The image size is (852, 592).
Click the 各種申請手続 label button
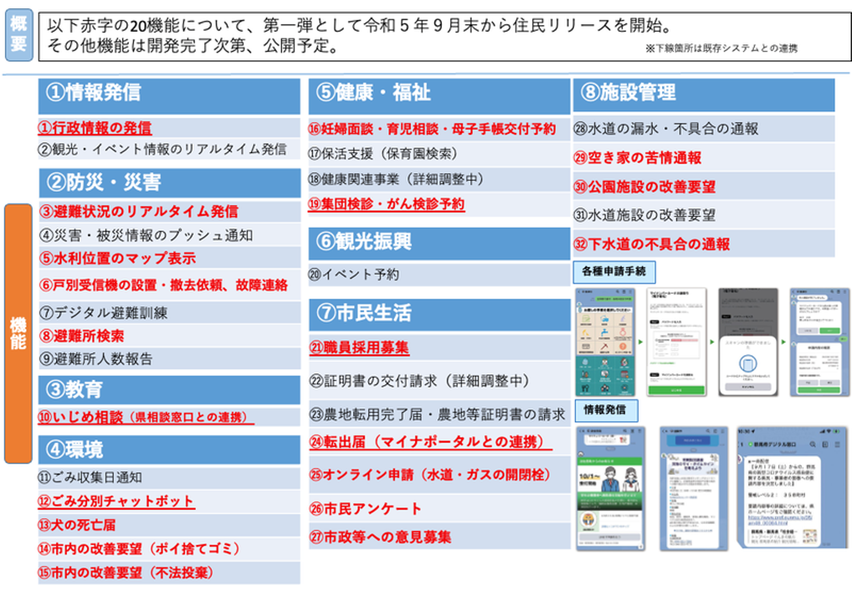tap(614, 272)
